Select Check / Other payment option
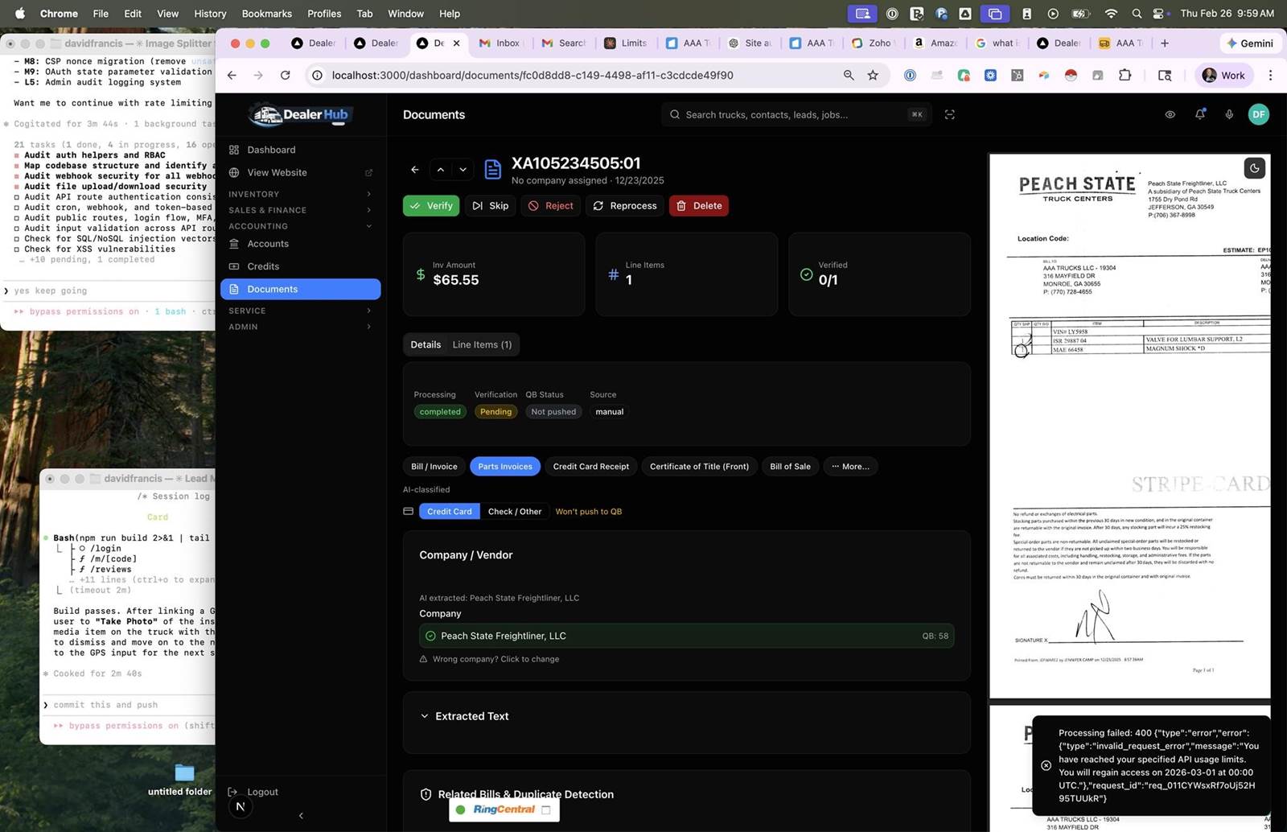Screen dimensions: 1287x832 (x=514, y=512)
